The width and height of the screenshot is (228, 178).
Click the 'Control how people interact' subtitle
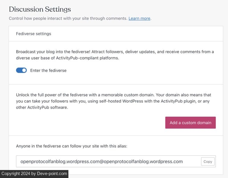coord(68,18)
